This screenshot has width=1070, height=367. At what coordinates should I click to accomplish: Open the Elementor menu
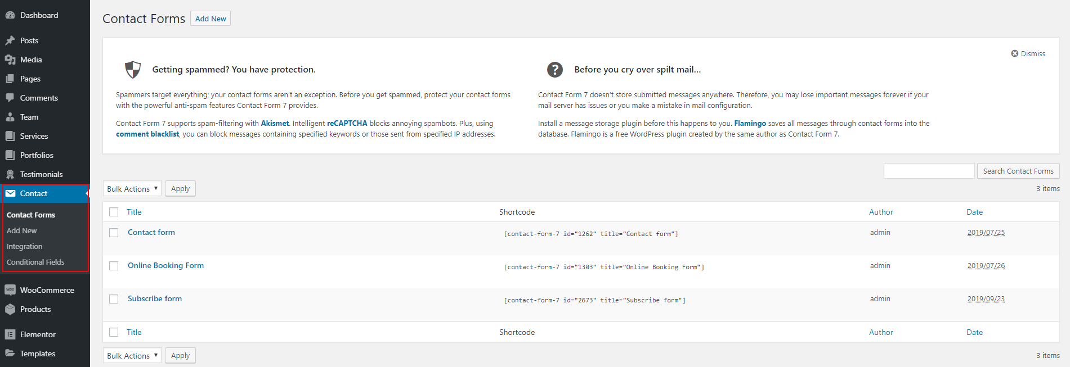coord(45,334)
